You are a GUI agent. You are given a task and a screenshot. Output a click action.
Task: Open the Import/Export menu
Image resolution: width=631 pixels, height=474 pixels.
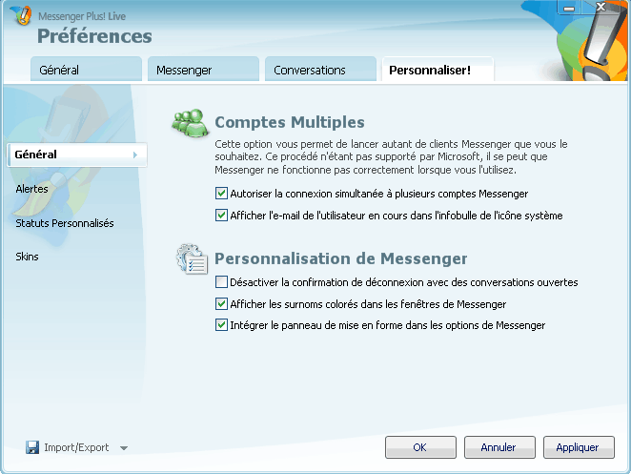[x=76, y=447]
